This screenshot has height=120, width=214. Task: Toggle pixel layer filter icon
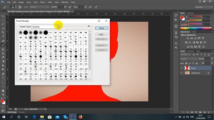click(194, 55)
